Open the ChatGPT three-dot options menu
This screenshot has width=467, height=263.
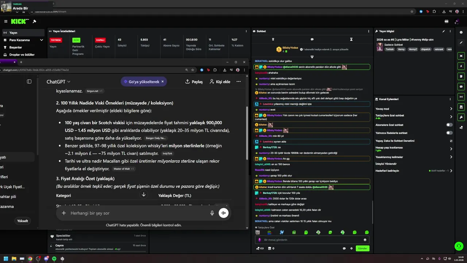click(x=239, y=81)
